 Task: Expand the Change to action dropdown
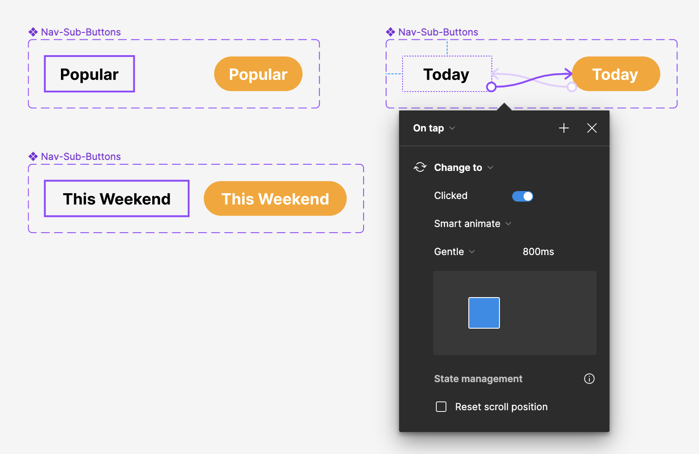(x=463, y=167)
